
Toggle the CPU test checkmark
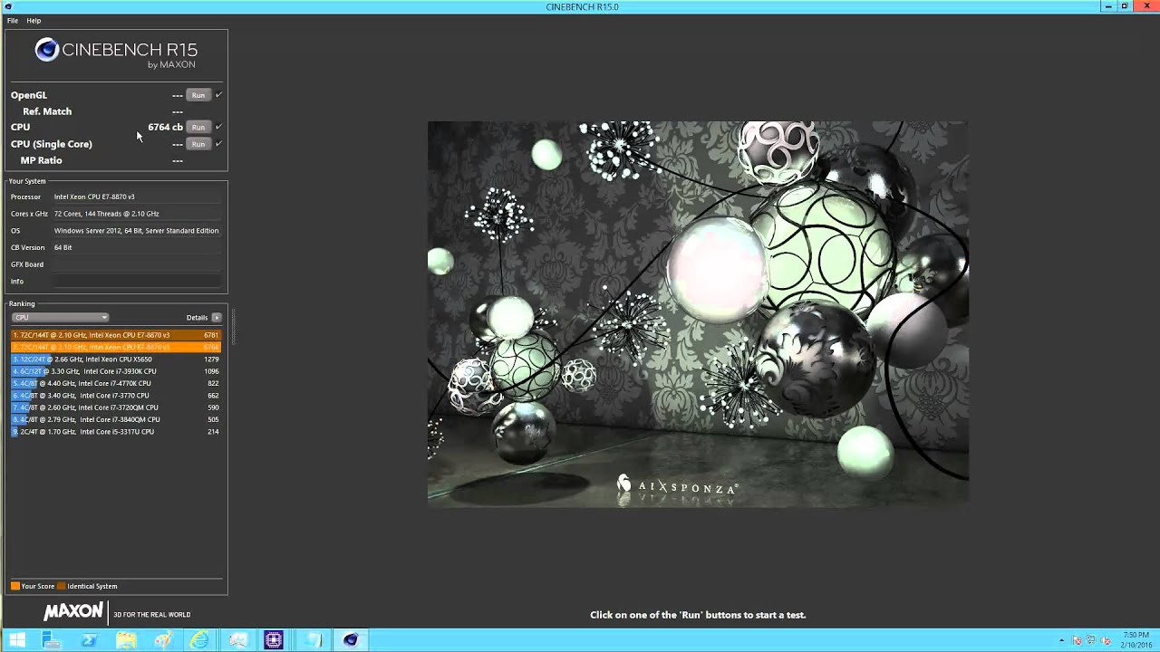[x=218, y=127]
